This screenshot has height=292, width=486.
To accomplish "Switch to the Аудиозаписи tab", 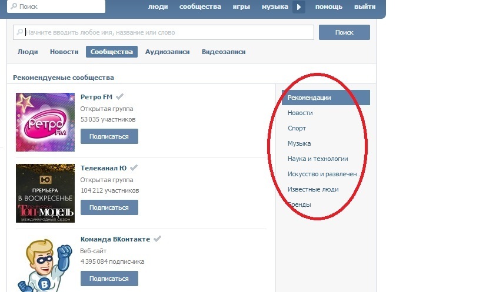I will (167, 52).
